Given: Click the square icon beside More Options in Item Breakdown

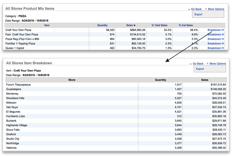Looking at the screenshot, I should coord(208,63).
